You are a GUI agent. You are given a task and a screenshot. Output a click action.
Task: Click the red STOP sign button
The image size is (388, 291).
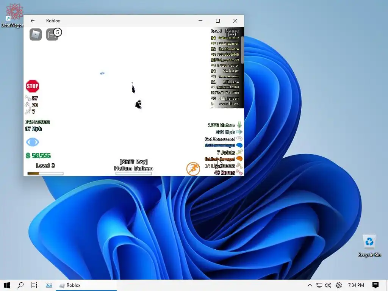(x=33, y=86)
